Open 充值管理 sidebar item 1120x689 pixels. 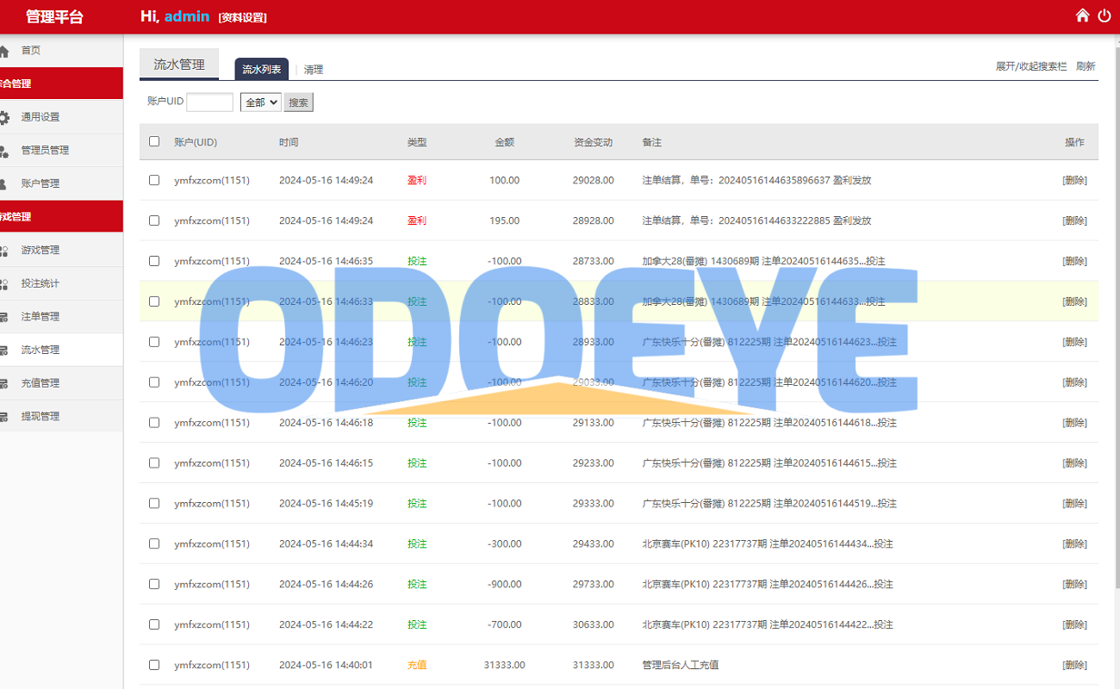[x=40, y=383]
